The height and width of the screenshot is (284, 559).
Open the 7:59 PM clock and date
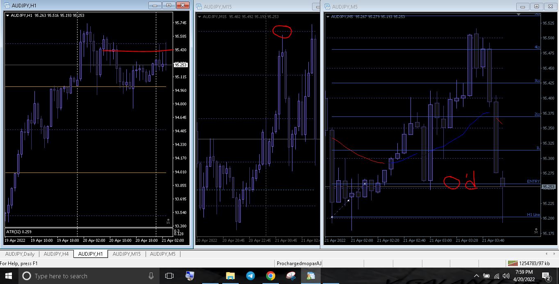(x=524, y=276)
